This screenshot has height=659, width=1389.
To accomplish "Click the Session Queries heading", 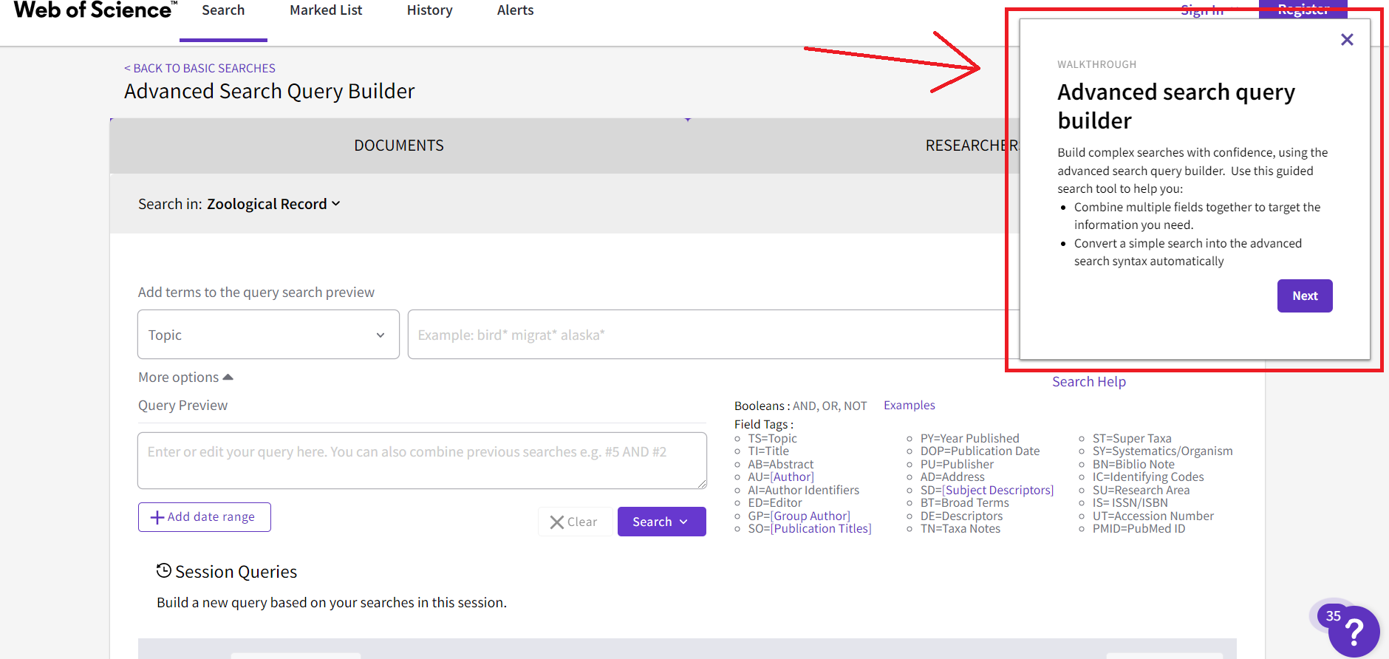I will 236,572.
